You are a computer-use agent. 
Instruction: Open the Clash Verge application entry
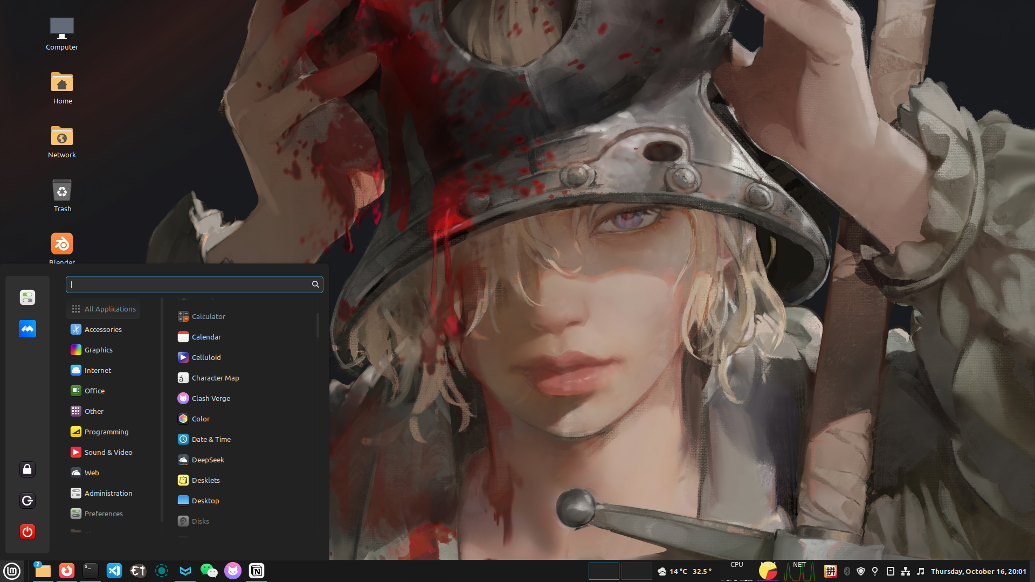click(211, 398)
